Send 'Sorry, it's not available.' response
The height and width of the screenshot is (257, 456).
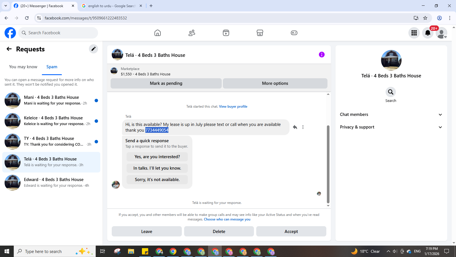coord(157,180)
